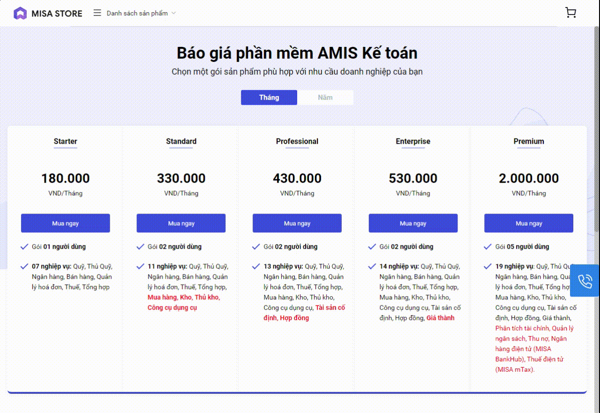The width and height of the screenshot is (600, 413).
Task: Open the hamburger menu icon
Action: point(97,13)
